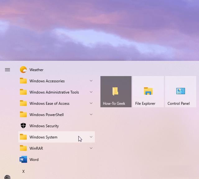The image size is (199, 179).
Task: Open the How-To Geek folder tile
Action: click(x=116, y=92)
